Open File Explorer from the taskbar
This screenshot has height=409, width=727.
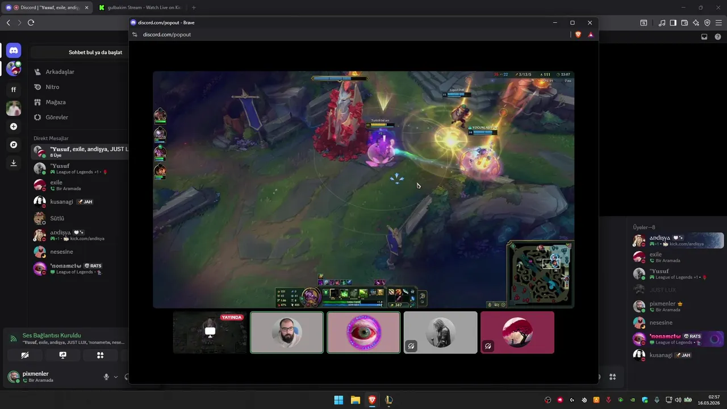pos(355,400)
